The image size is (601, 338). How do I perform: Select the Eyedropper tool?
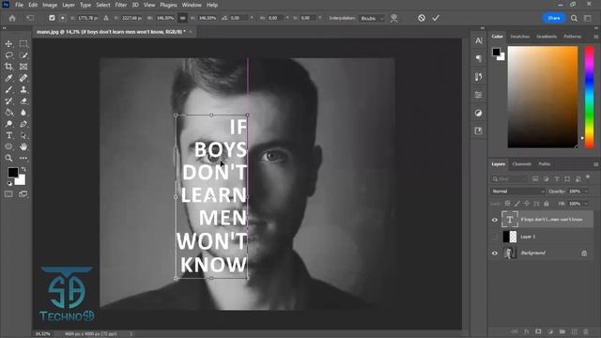[x=8, y=78]
